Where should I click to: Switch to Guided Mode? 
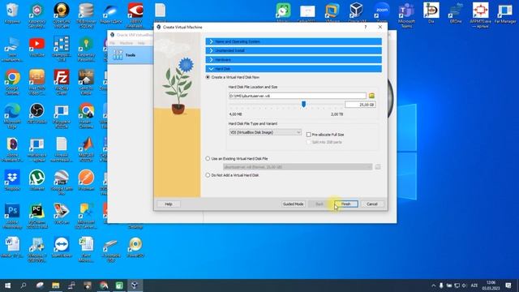pyautogui.click(x=293, y=204)
